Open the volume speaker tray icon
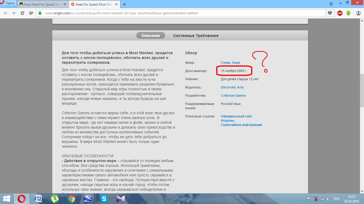The image size is (364, 204). point(328,199)
